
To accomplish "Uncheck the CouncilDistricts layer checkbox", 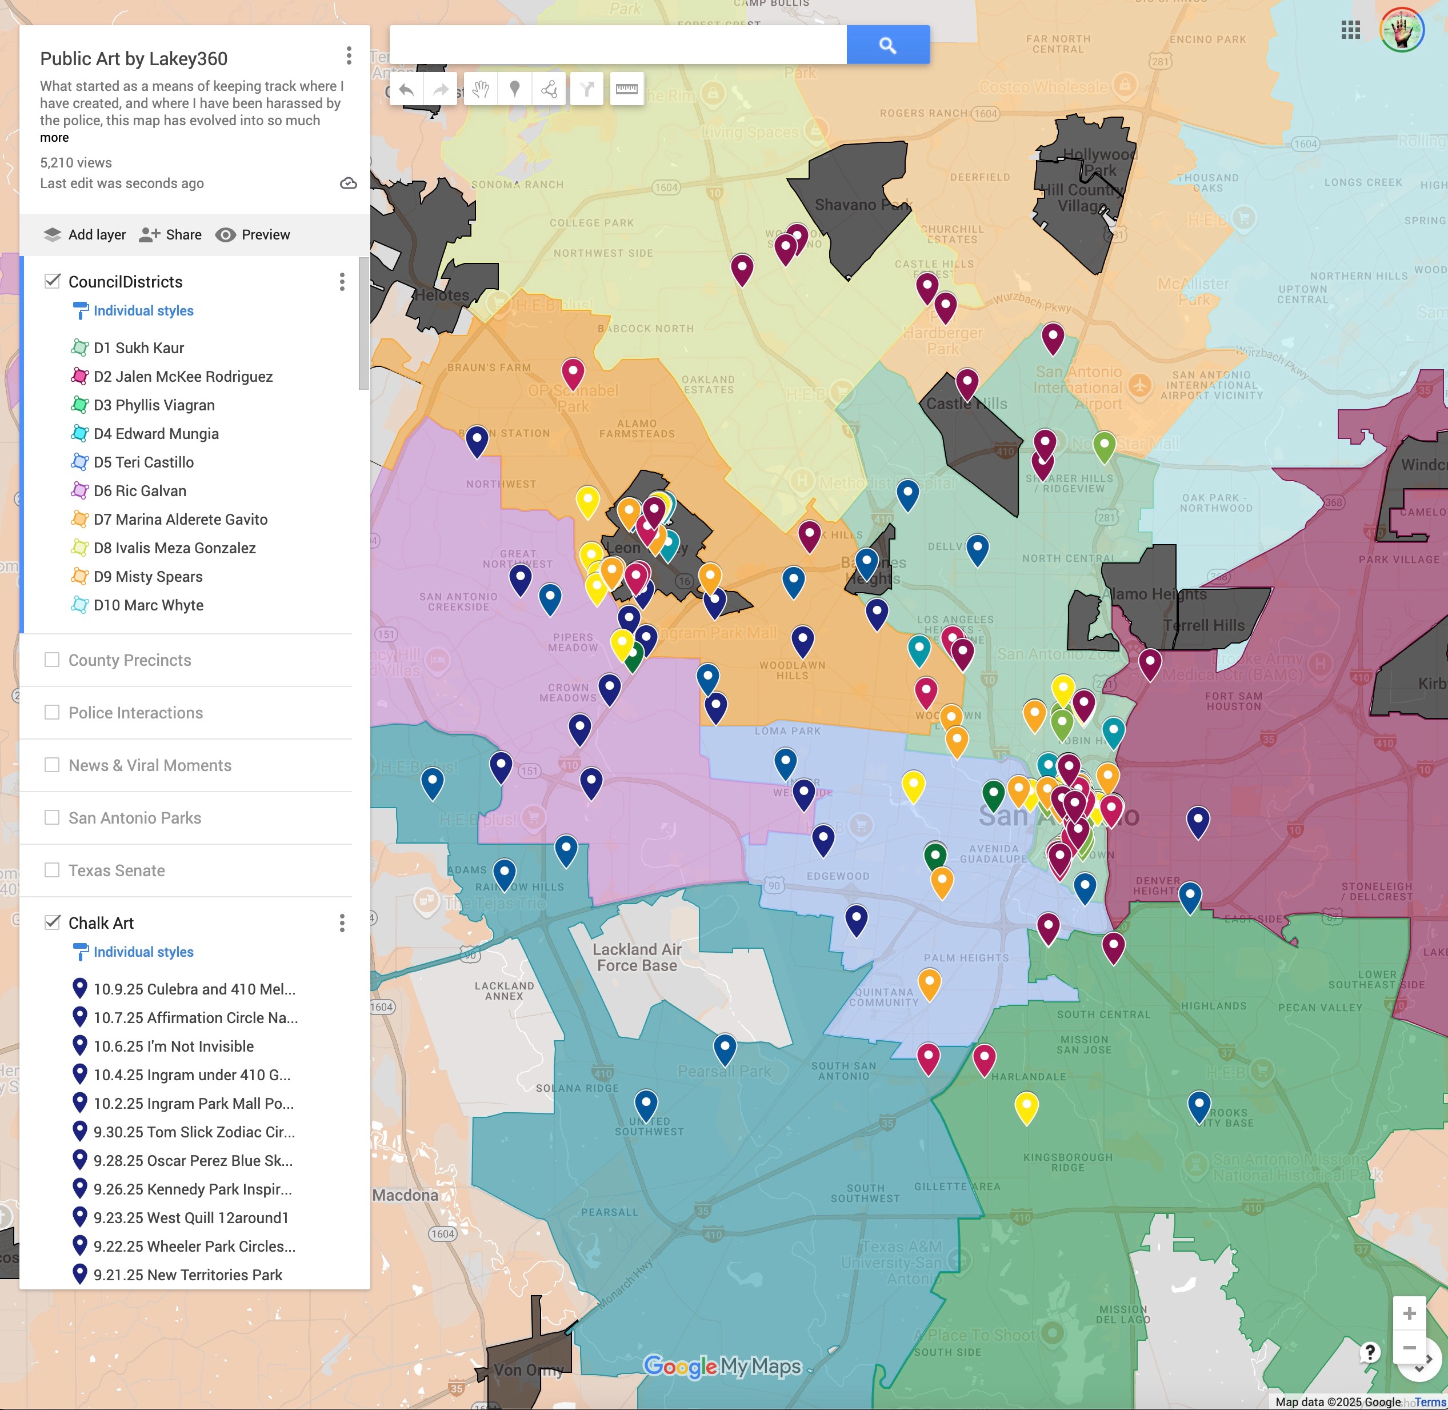I will coord(52,281).
